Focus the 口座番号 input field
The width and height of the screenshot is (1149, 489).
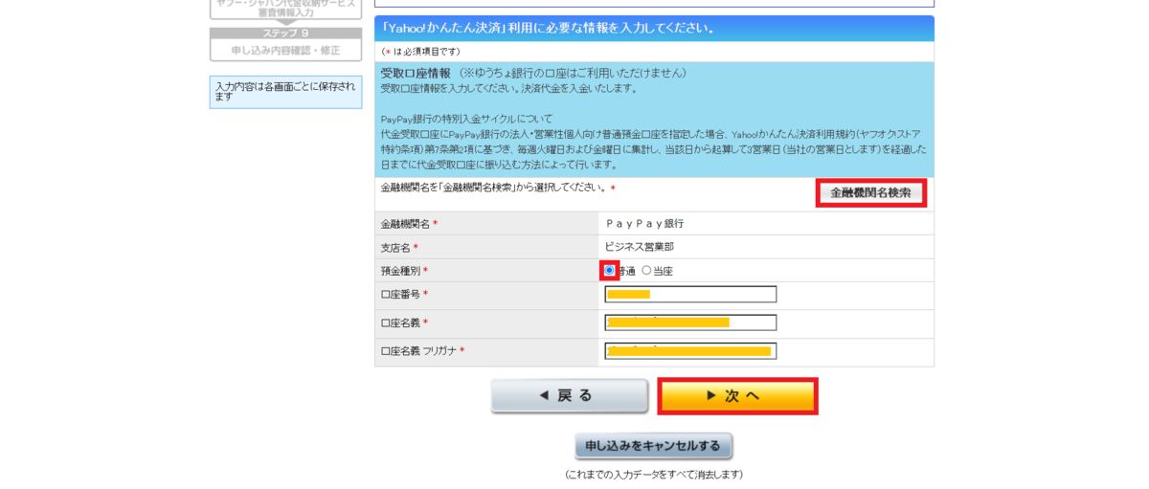coord(690,295)
